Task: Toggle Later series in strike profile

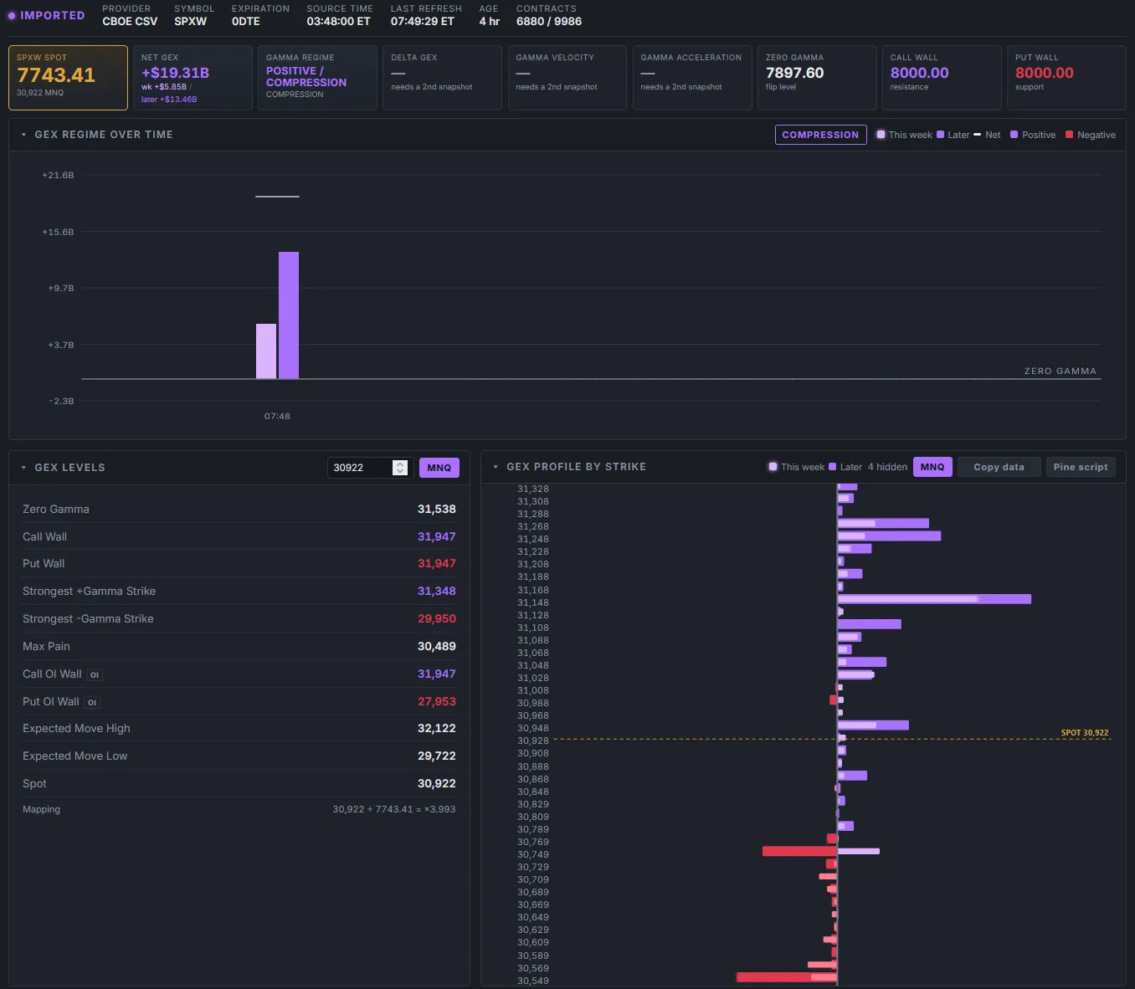Action: point(845,467)
